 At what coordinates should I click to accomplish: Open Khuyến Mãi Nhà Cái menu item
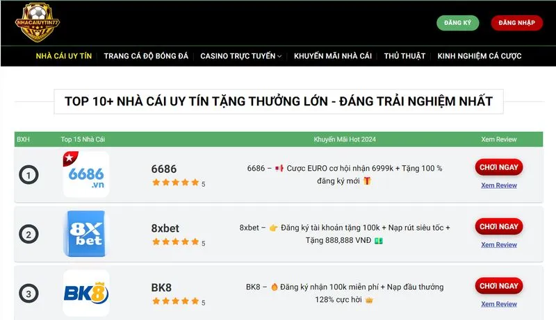[x=333, y=56]
